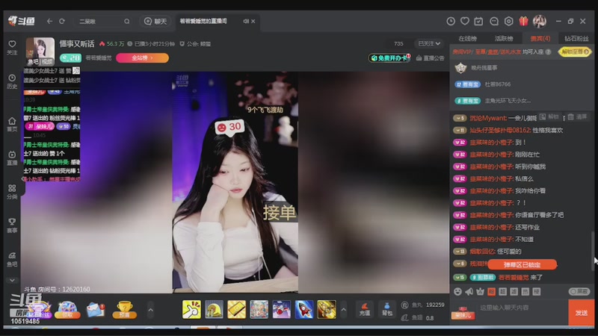Switch to the 钻石粉丝 tab

click(x=576, y=39)
